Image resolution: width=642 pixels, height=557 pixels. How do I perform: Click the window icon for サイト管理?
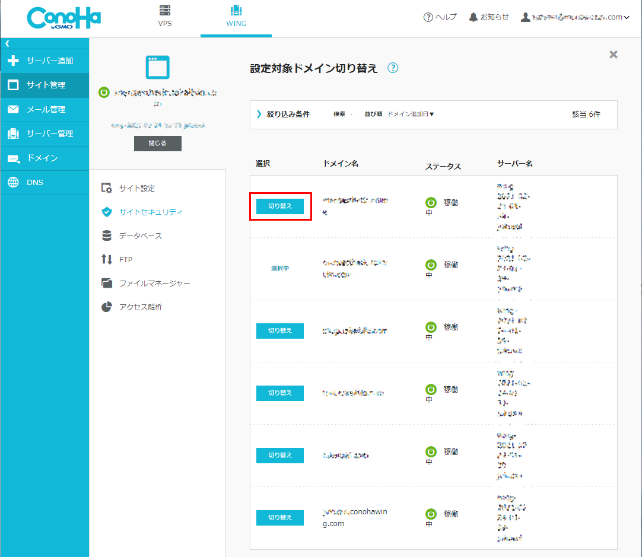pos(13,85)
